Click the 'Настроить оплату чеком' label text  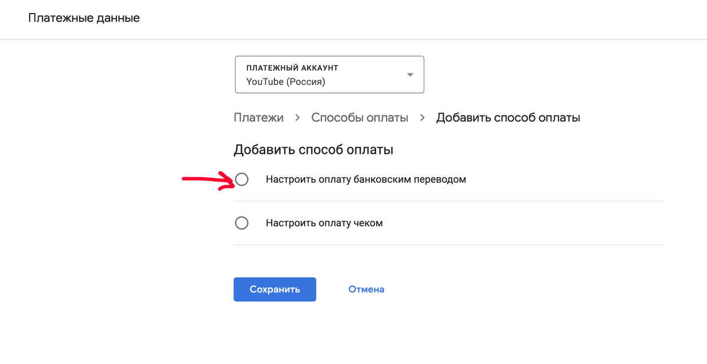point(324,223)
